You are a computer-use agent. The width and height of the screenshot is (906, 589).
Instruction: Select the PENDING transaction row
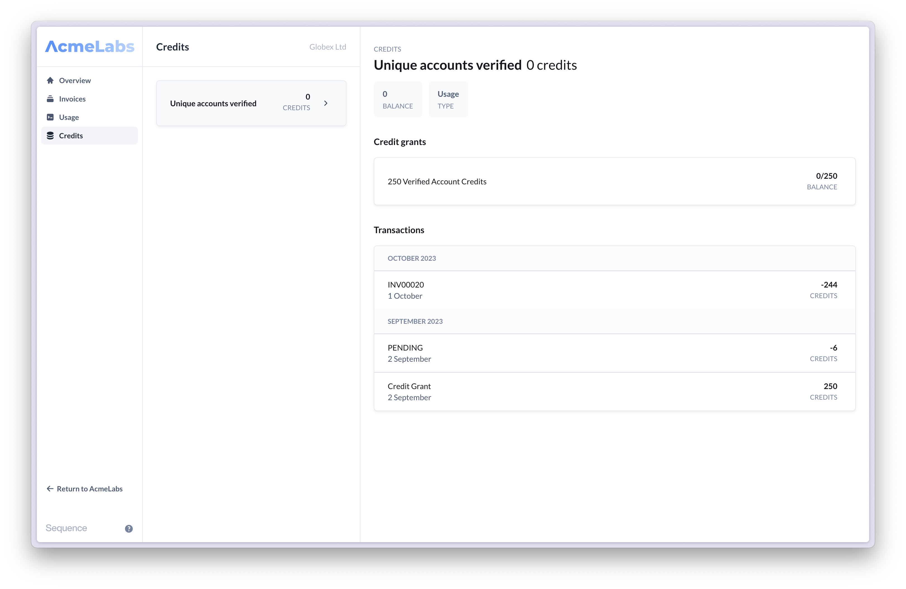[615, 353]
